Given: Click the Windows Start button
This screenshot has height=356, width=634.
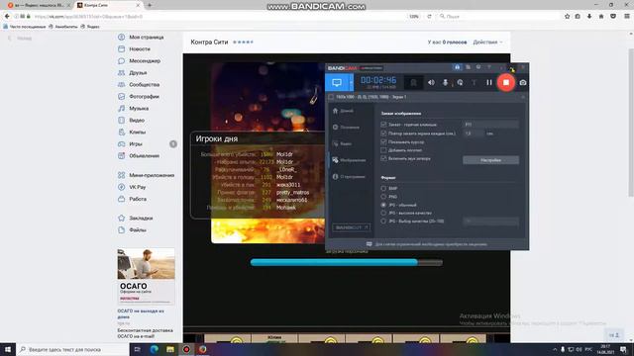Looking at the screenshot, I should click(x=8, y=349).
